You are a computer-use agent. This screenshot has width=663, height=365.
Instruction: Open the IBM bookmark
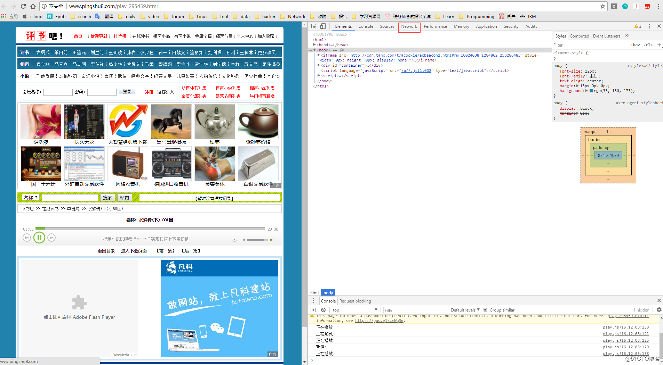click(528, 16)
